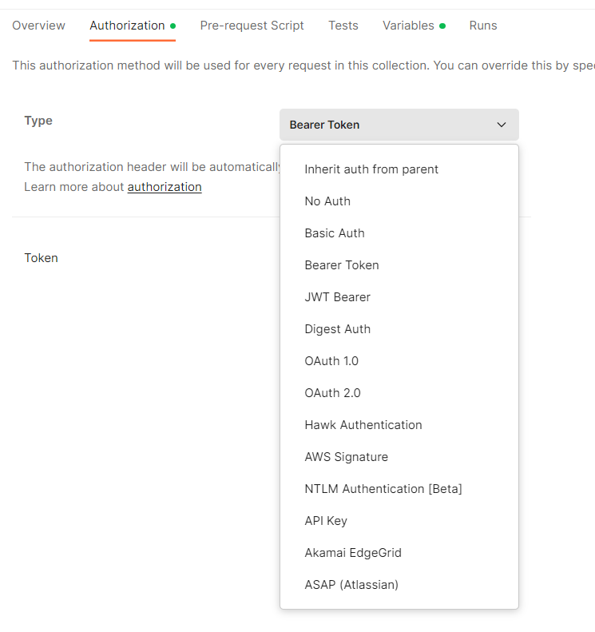Select AWS Signature auth type
Screen dimensions: 595x632
coord(346,457)
